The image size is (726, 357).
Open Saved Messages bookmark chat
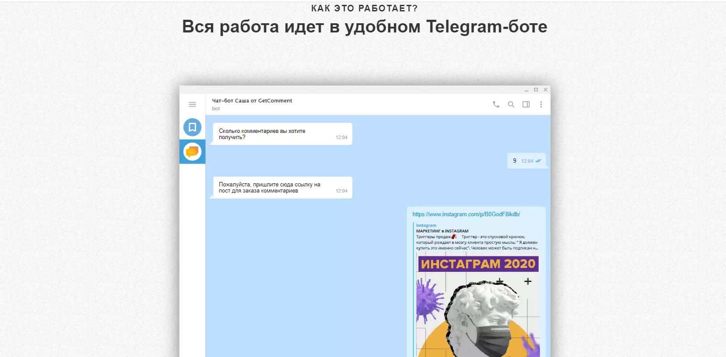[x=192, y=127]
